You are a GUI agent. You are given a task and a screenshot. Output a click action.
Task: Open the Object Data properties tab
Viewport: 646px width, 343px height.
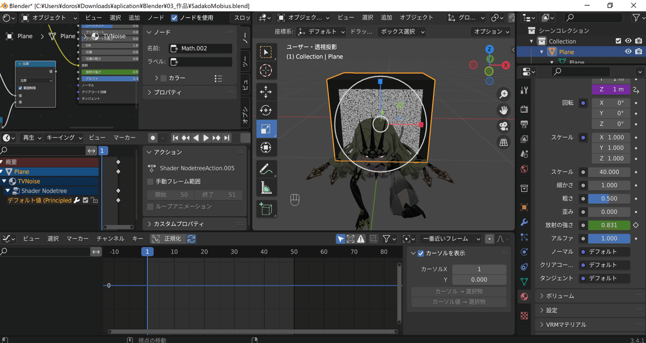tap(524, 281)
